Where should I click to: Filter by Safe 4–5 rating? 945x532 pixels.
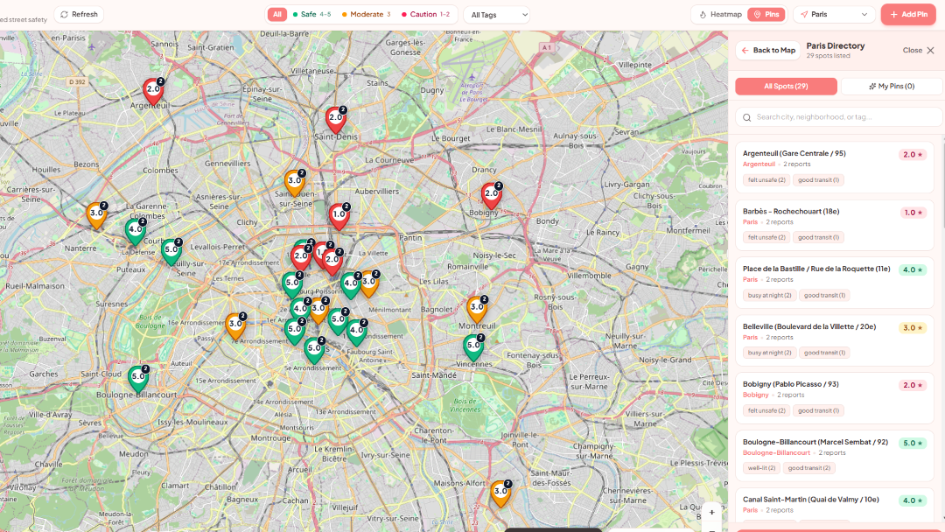point(311,15)
